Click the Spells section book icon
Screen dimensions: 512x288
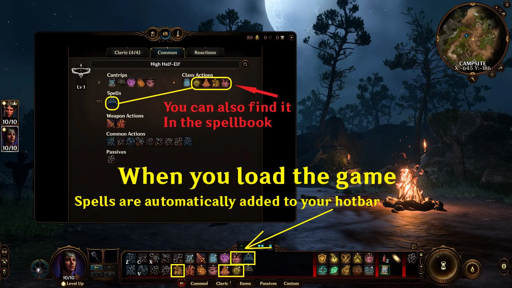pos(111,102)
